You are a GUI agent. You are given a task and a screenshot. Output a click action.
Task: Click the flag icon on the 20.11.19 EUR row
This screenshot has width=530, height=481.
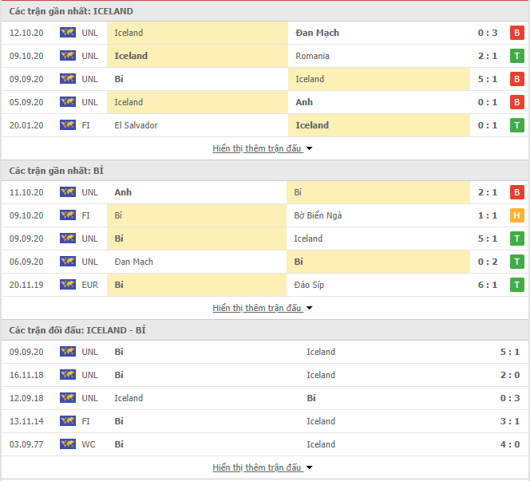pyautogui.click(x=68, y=285)
